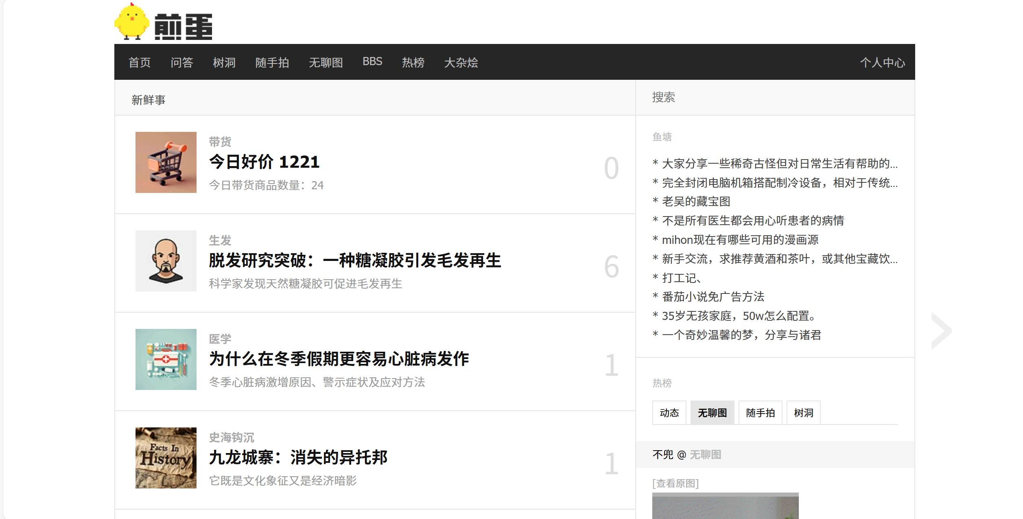Open the BBS nav item
This screenshot has width=1023, height=519.
pos(372,61)
